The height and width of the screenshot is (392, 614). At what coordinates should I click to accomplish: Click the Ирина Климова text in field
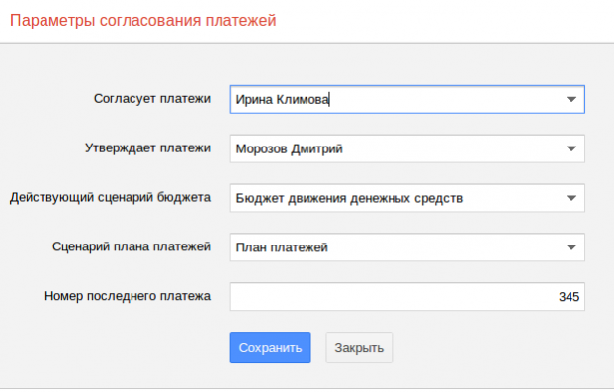(x=283, y=100)
